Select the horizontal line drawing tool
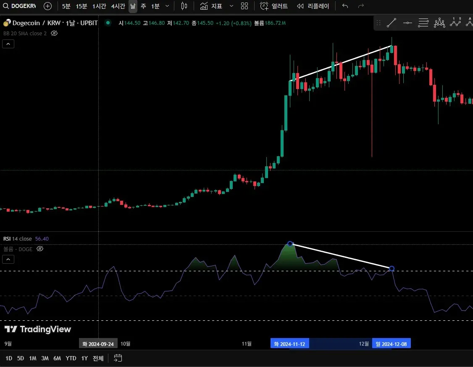 tap(407, 23)
